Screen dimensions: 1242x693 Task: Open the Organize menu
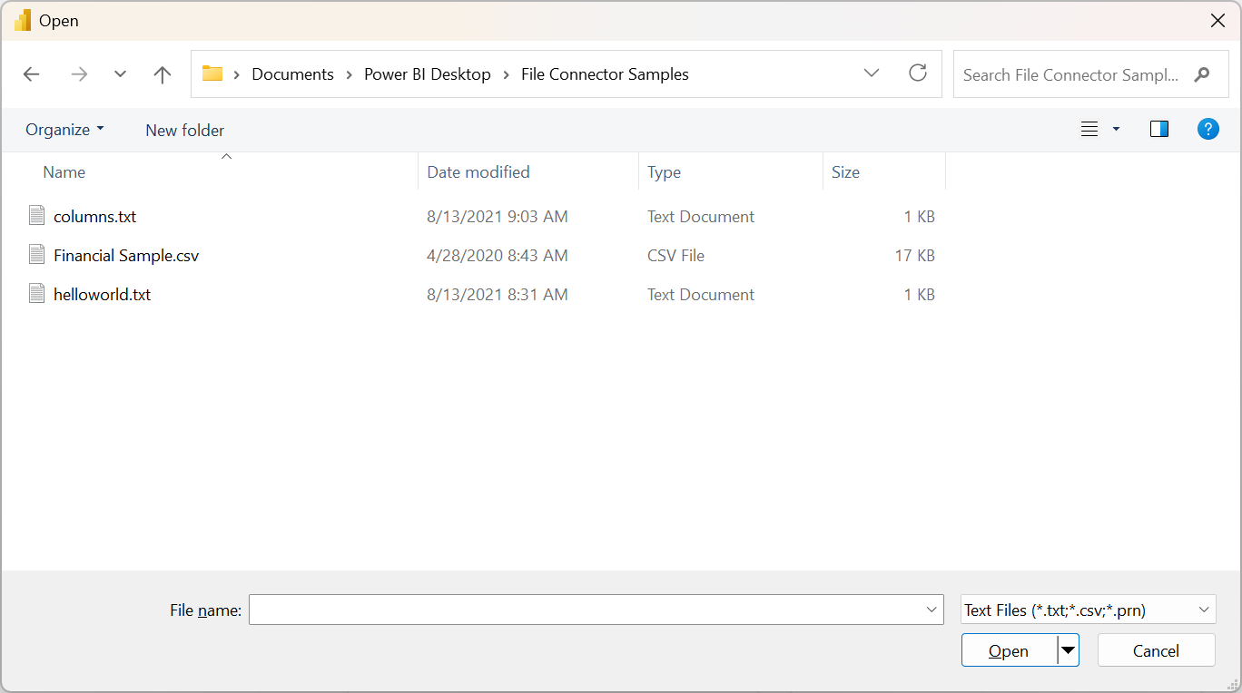click(x=64, y=130)
